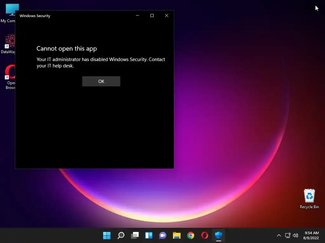325x243 pixels.
Task: Open Task View in the taskbar
Action: tap(135, 235)
